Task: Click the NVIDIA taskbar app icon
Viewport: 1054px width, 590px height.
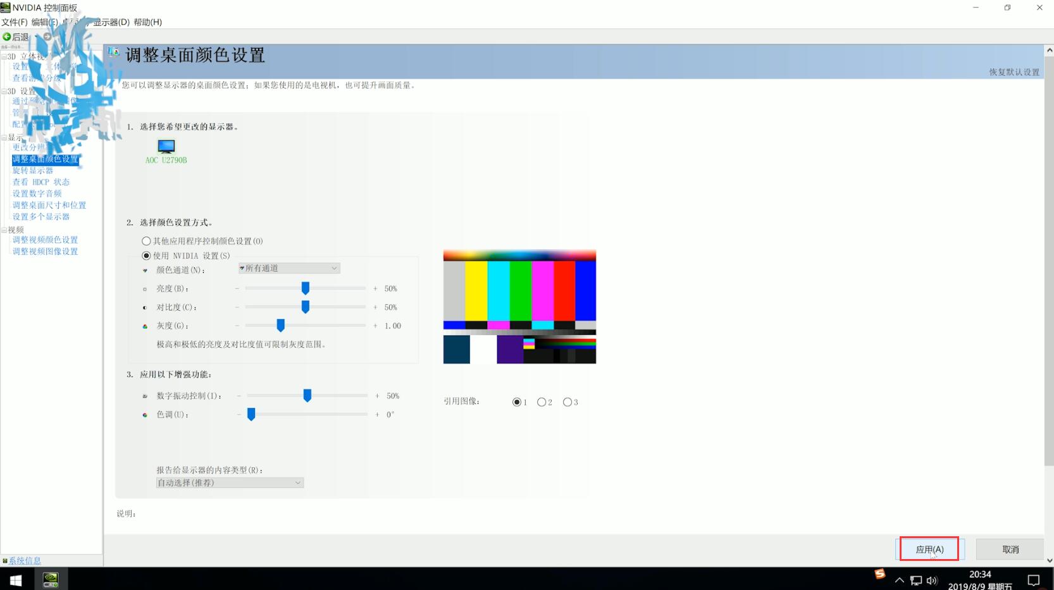Action: point(51,580)
